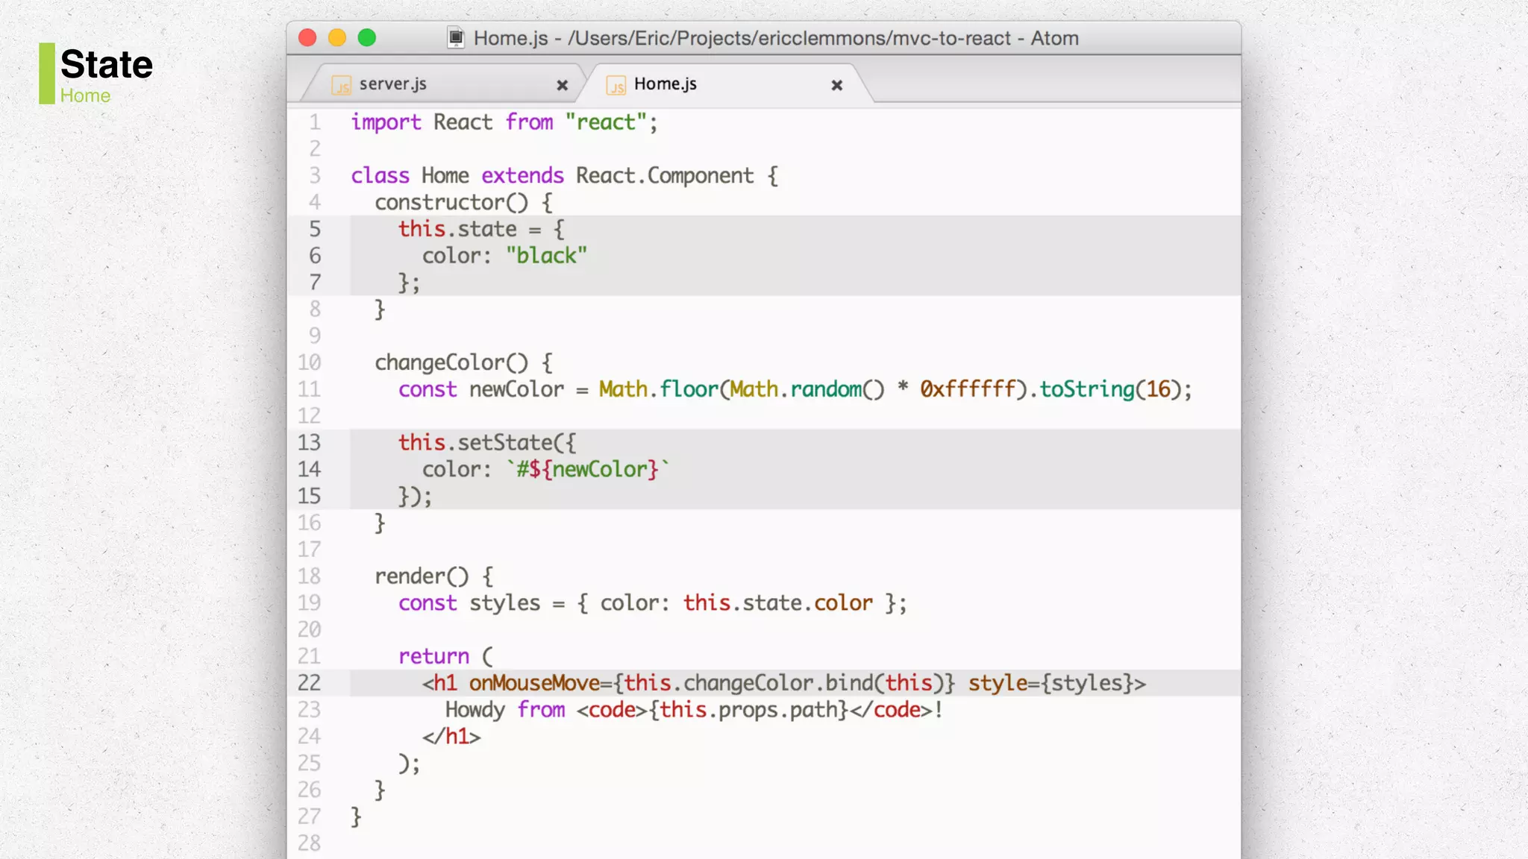The width and height of the screenshot is (1528, 859).
Task: Click the "react" string on line 1
Action: tap(605, 122)
